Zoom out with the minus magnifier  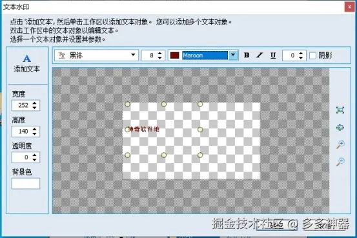pyautogui.click(x=340, y=161)
